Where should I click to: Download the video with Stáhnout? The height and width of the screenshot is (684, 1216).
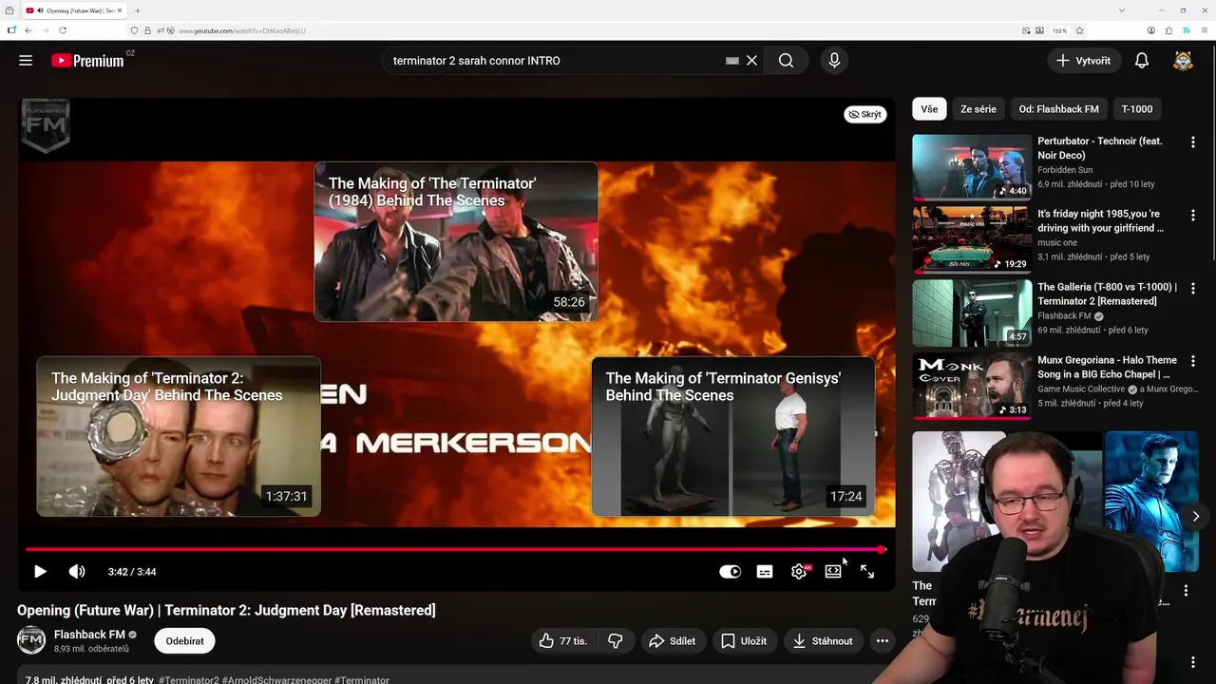(x=824, y=641)
